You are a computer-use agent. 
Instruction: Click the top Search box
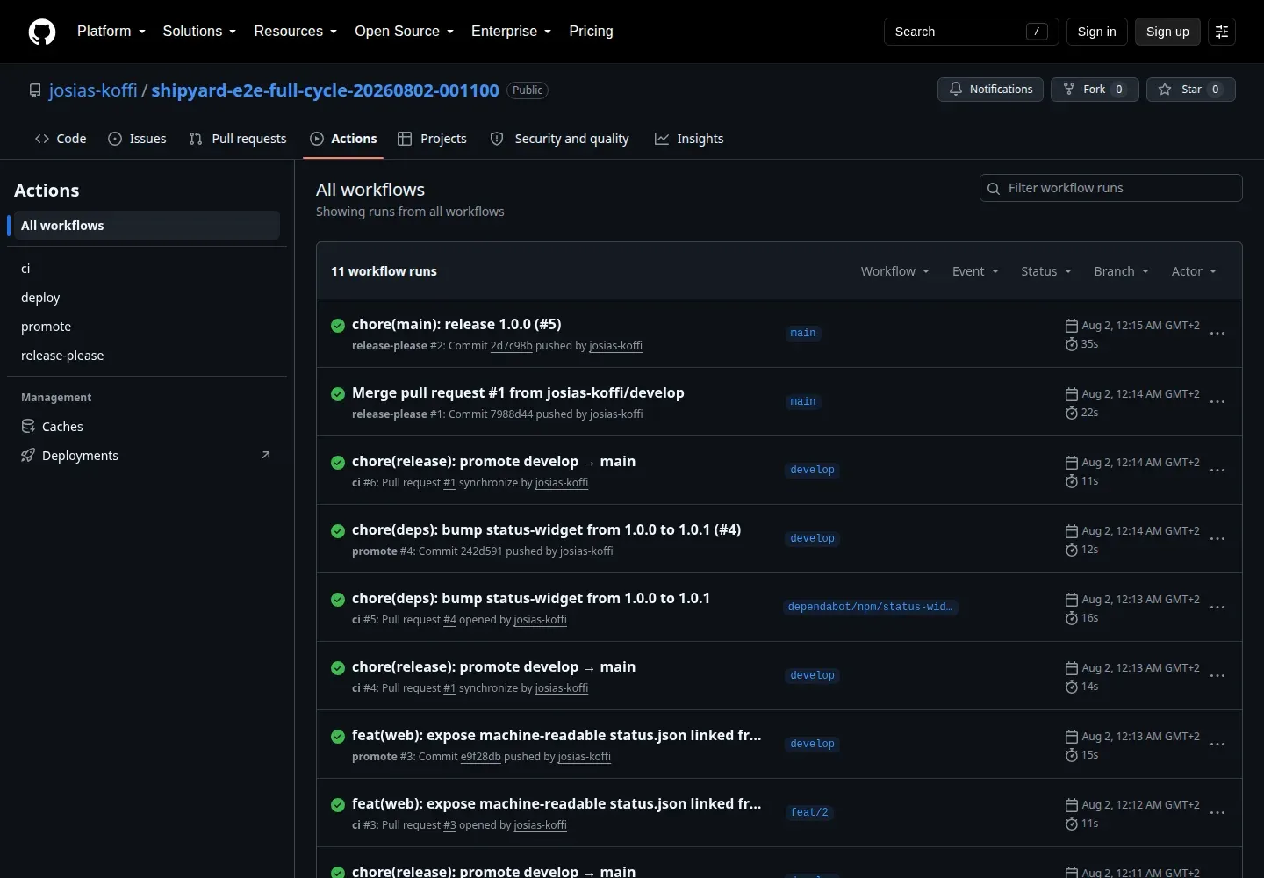coord(972,32)
